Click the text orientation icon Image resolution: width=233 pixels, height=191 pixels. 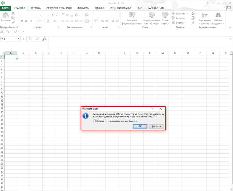click(77, 15)
